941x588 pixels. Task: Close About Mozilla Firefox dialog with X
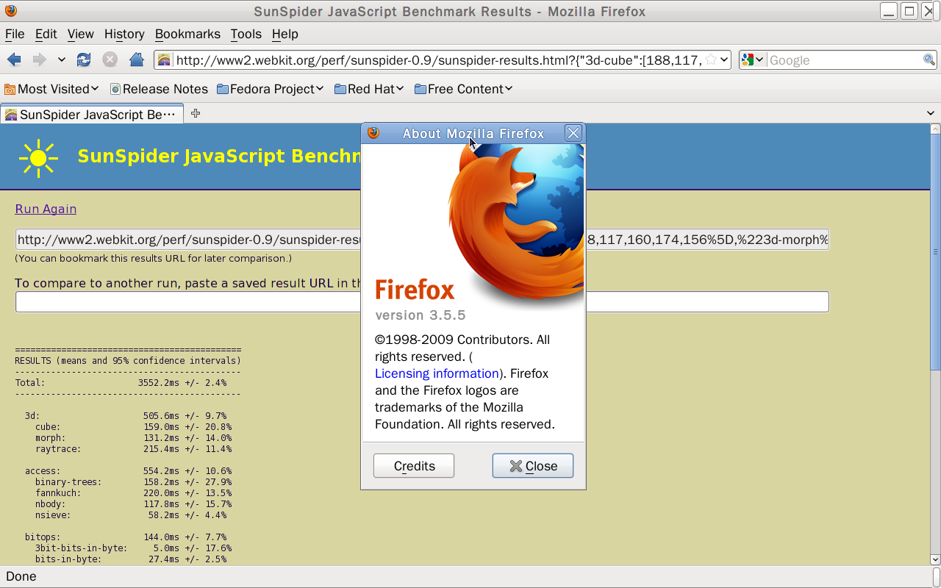pyautogui.click(x=573, y=133)
